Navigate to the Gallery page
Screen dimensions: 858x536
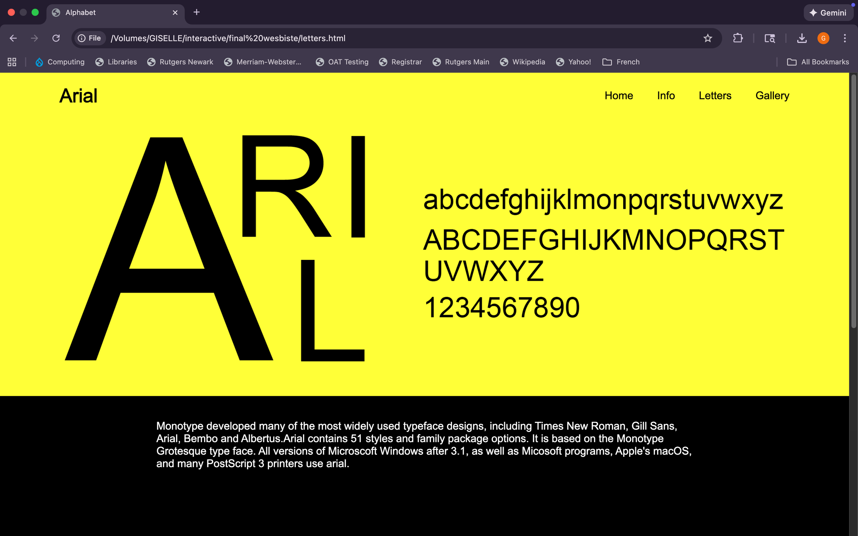[x=772, y=95]
